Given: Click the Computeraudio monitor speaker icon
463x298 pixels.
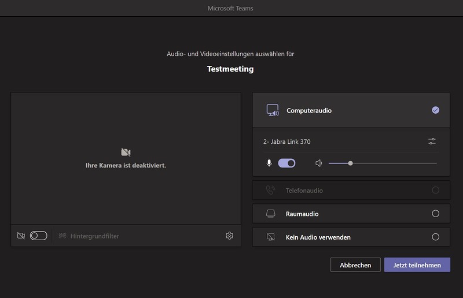Looking at the screenshot, I should point(272,110).
